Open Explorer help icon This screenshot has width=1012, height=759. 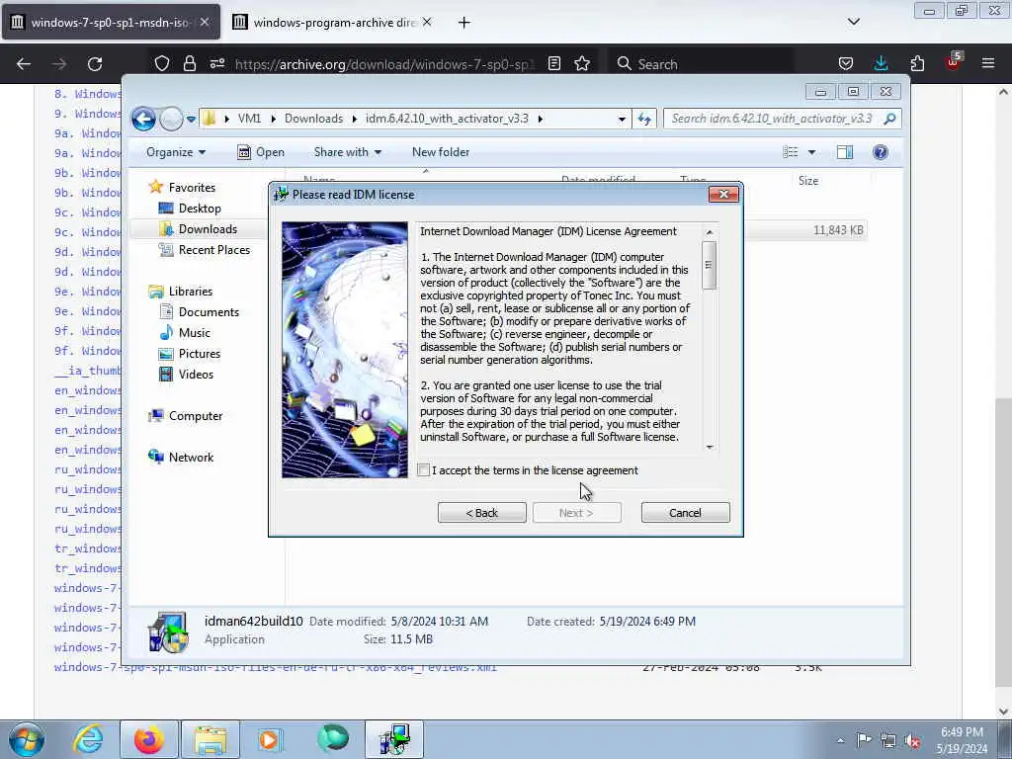[881, 152]
